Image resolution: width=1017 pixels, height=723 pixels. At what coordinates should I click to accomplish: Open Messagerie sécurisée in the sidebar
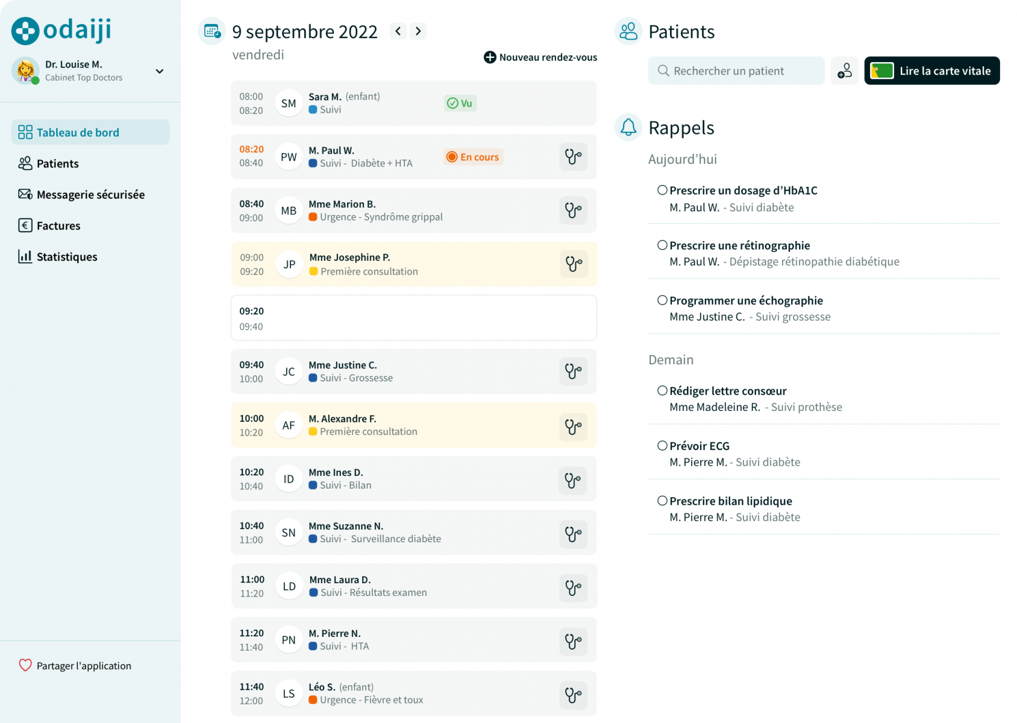coord(90,195)
